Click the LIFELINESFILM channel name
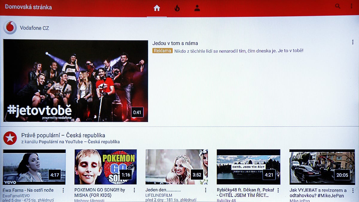This screenshot has width=359, height=202. [x=159, y=196]
